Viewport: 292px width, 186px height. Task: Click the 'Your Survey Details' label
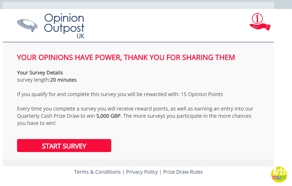point(40,73)
